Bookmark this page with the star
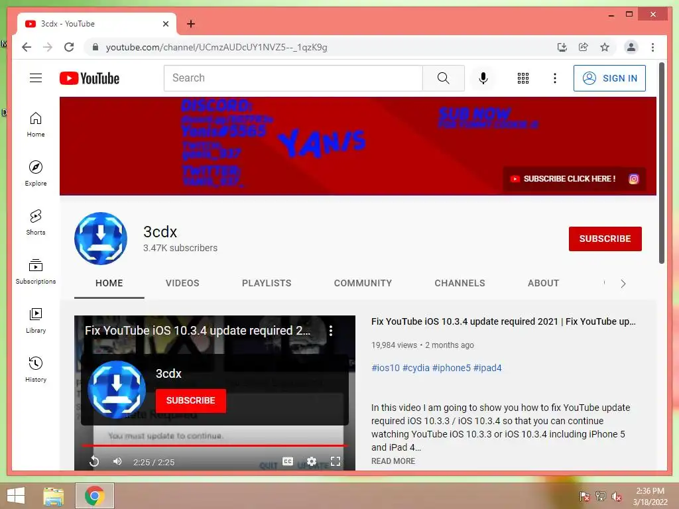Image resolution: width=679 pixels, height=509 pixels. 605,47
